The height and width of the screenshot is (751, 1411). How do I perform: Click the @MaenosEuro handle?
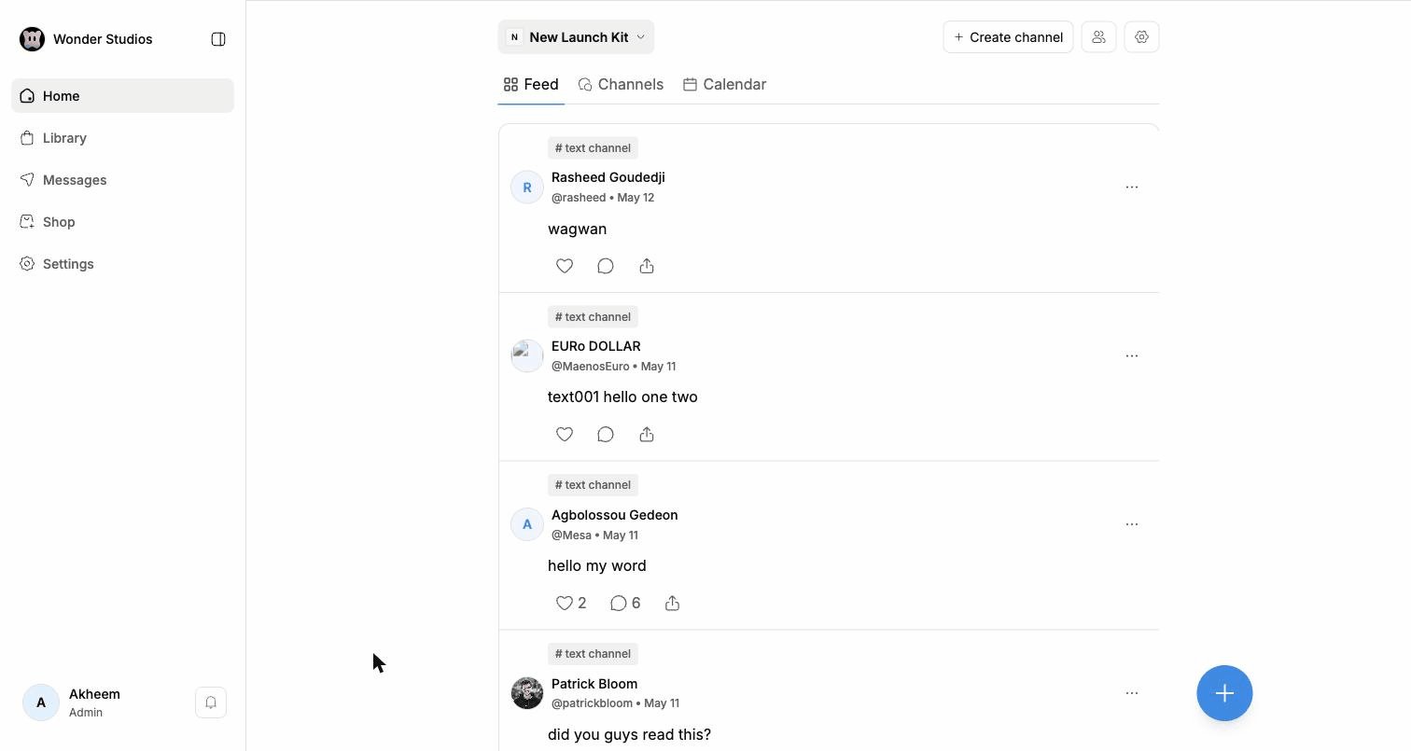pyautogui.click(x=591, y=367)
